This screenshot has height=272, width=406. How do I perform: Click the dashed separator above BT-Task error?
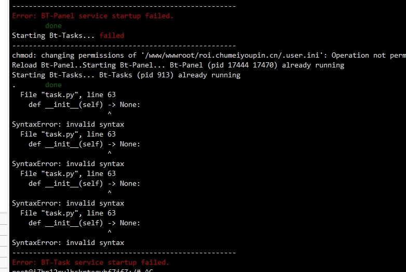[124, 253]
